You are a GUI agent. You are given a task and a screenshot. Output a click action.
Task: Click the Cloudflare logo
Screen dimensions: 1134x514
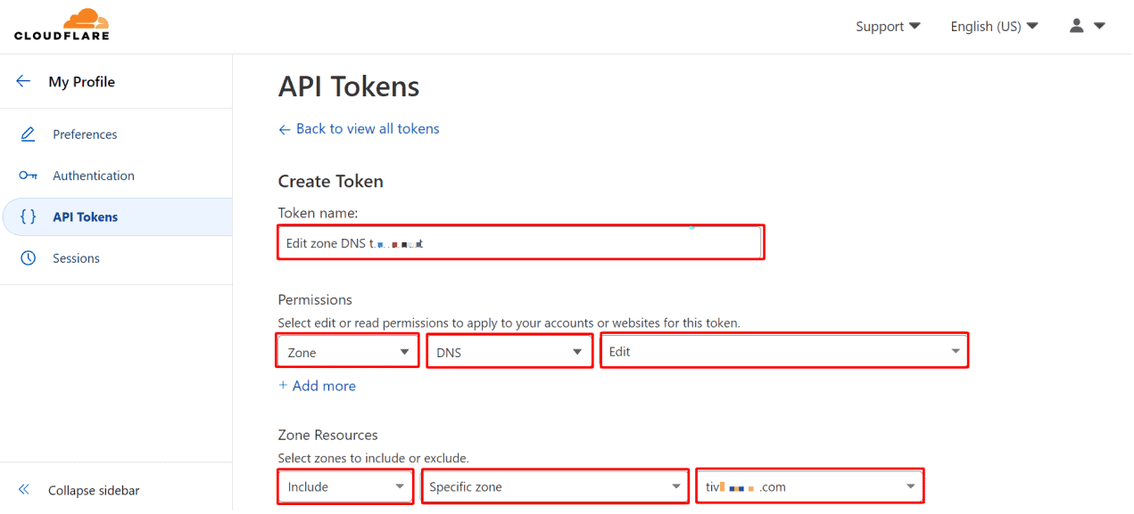61,24
